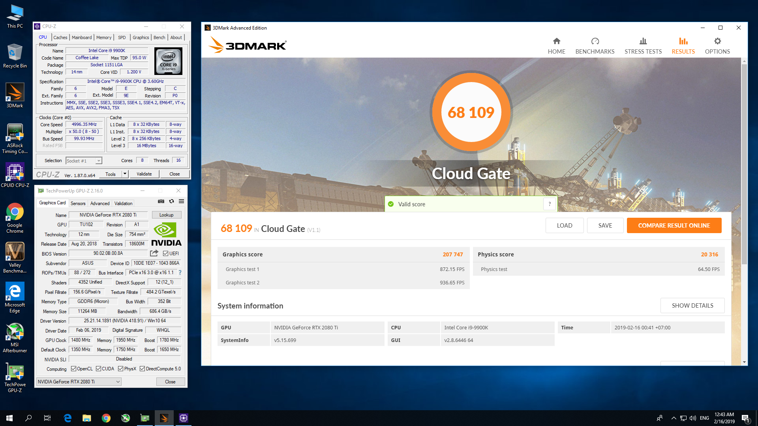Click the 3DMark results vertical scrollbar thumb
The height and width of the screenshot is (426, 758).
click(x=744, y=164)
